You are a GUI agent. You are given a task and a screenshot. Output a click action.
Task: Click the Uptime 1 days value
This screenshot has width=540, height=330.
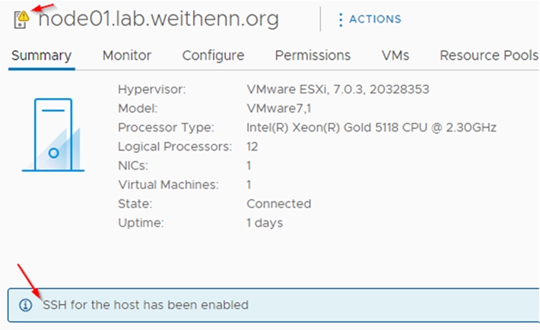click(x=265, y=223)
